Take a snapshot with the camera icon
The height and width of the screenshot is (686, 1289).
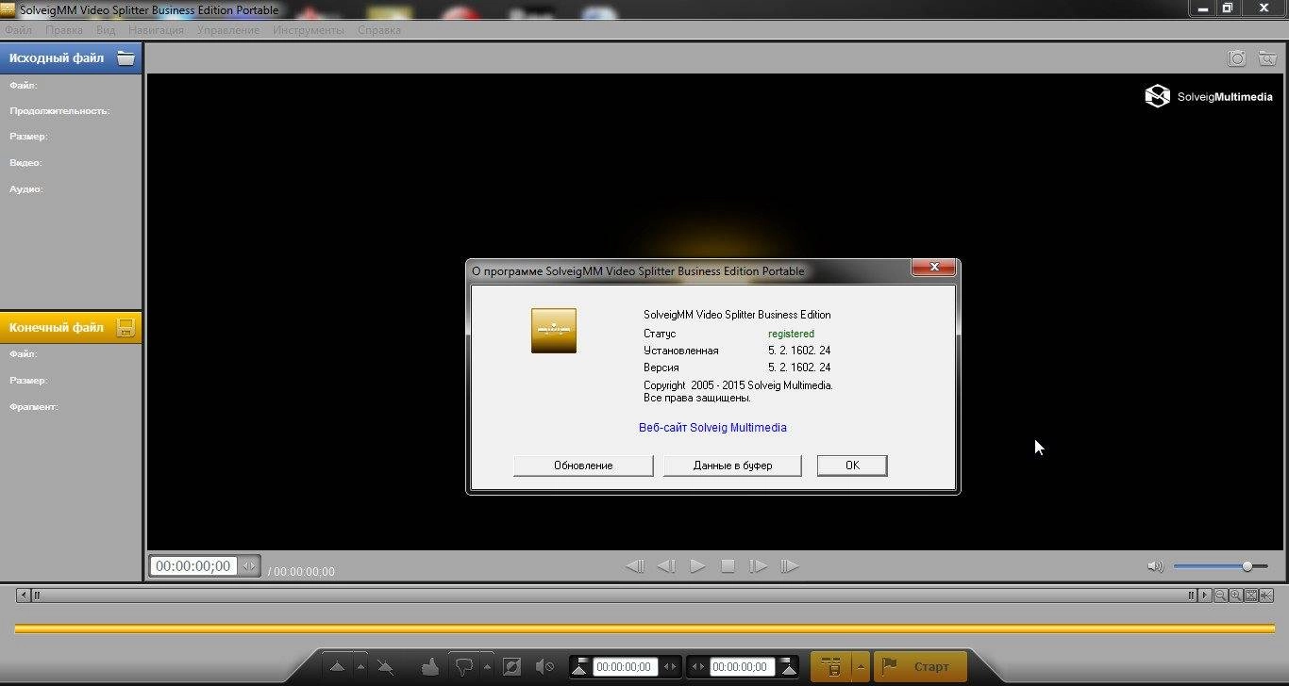coord(1236,58)
